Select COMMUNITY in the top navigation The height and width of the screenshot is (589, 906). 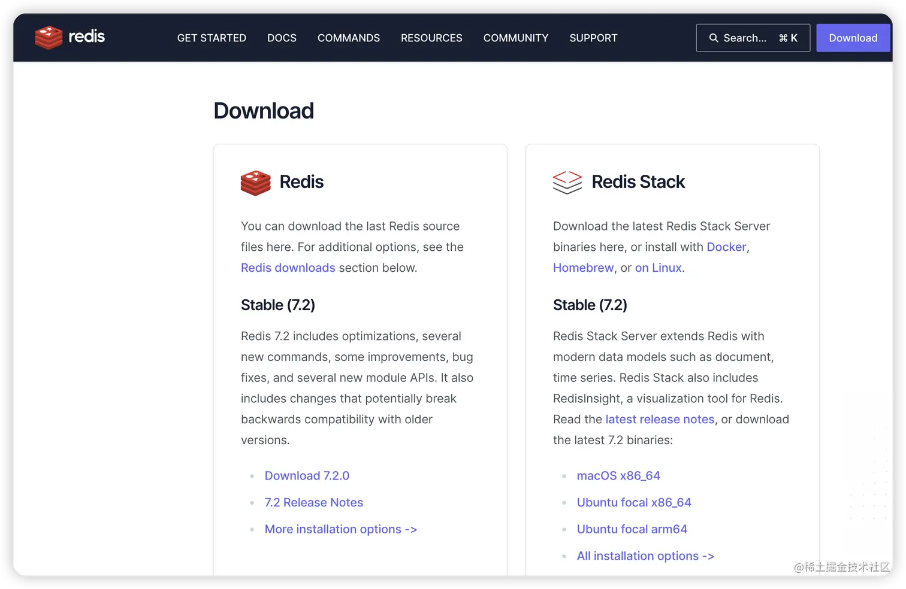[x=516, y=38]
